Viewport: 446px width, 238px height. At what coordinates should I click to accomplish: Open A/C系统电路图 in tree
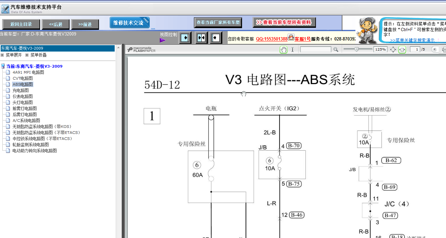point(26,121)
